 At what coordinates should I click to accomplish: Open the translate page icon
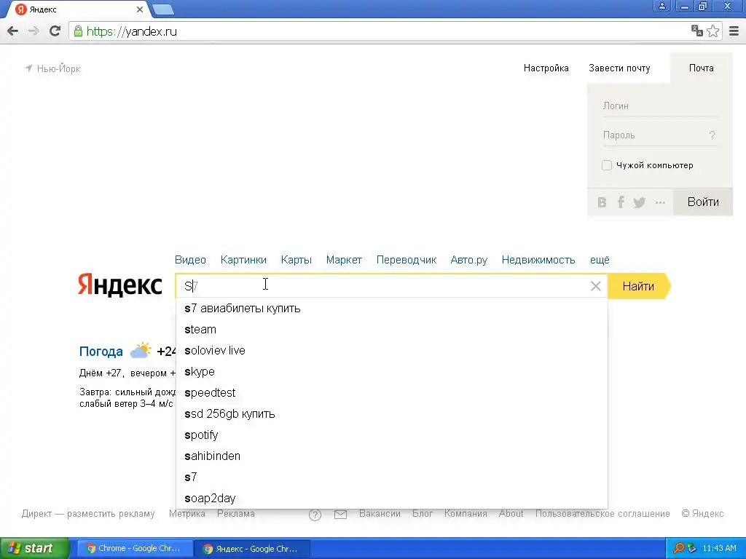click(x=697, y=31)
